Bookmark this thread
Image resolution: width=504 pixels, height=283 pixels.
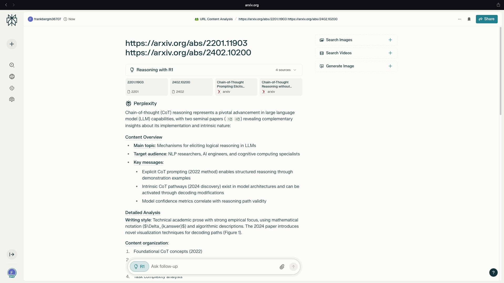(x=469, y=19)
